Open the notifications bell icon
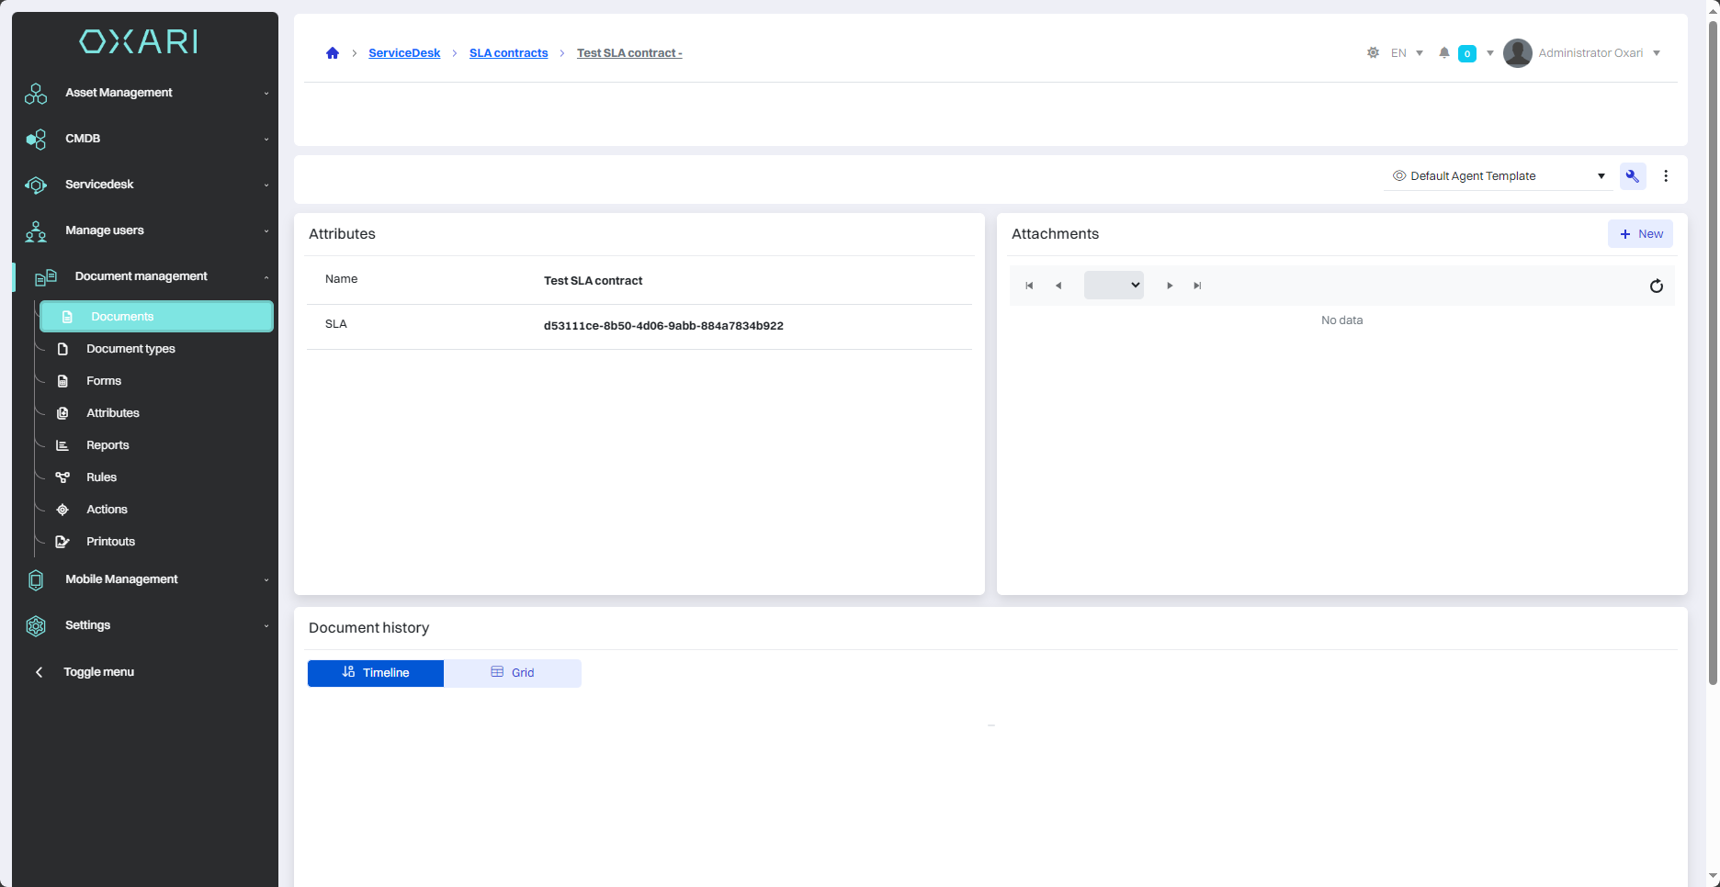 point(1444,53)
